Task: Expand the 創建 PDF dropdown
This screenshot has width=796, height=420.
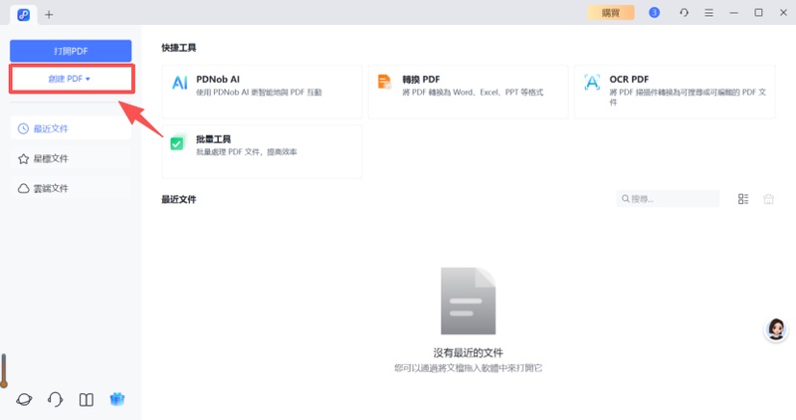Action: pos(72,79)
